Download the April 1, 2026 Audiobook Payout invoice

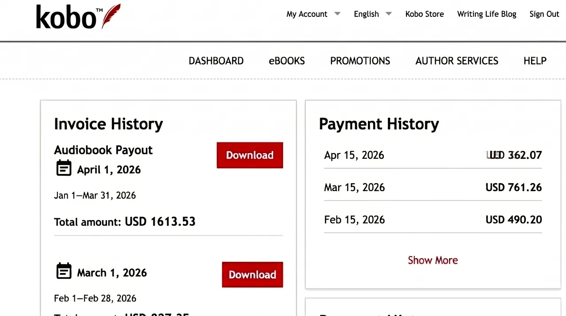[250, 155]
